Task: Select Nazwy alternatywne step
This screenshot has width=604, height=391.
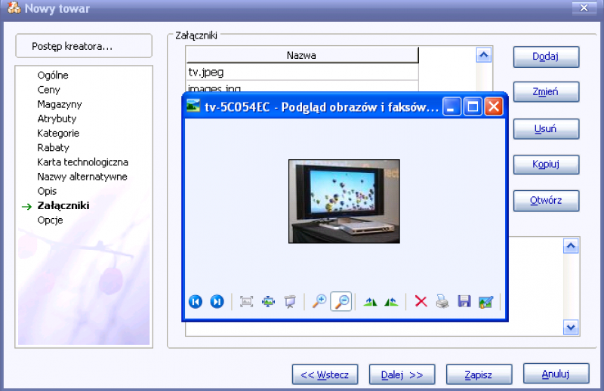Action: (x=82, y=177)
